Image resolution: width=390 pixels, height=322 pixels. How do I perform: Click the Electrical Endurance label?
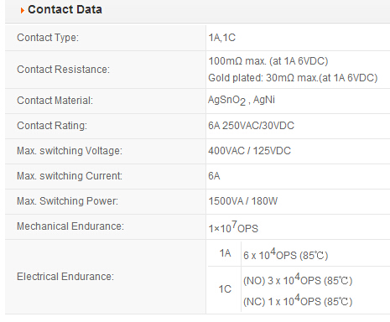(65, 277)
